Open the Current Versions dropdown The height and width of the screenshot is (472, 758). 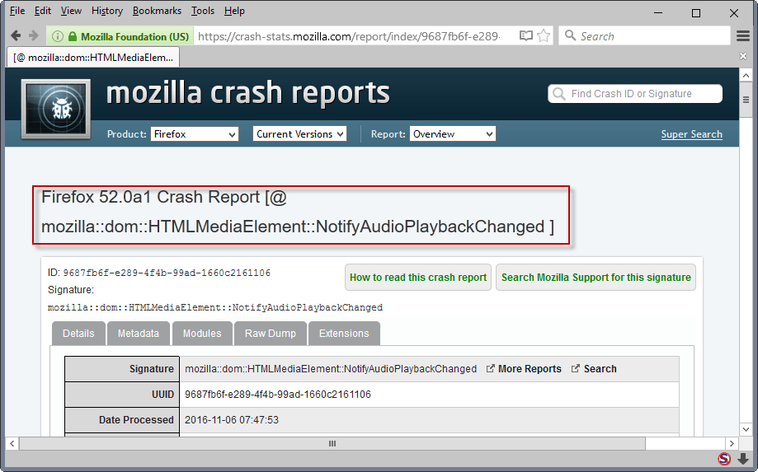coord(299,134)
